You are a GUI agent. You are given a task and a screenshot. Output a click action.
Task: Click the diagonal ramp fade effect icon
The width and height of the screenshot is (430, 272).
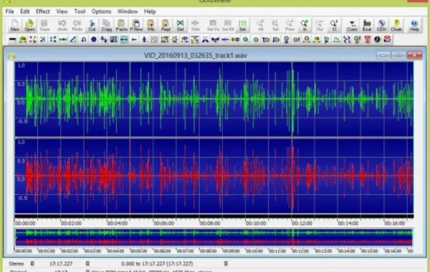pyautogui.click(x=73, y=39)
